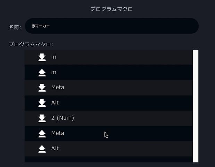
Task: Select the first m key press entry text
Action: (54, 57)
